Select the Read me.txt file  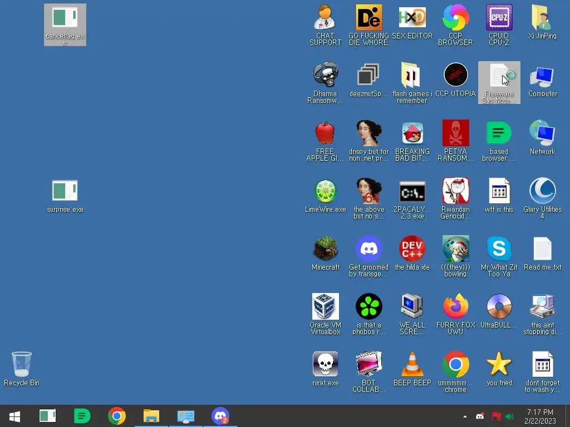(542, 253)
